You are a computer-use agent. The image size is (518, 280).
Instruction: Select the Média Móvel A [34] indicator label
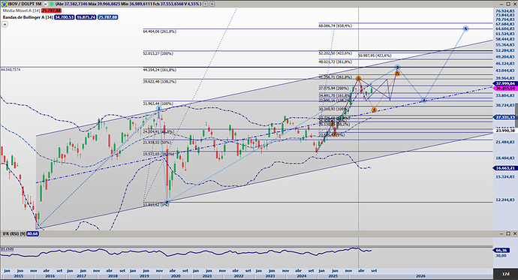[22, 11]
